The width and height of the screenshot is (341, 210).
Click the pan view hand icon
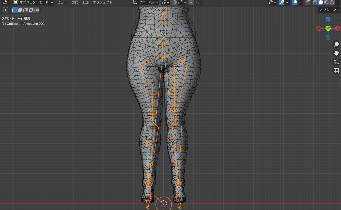(336, 53)
